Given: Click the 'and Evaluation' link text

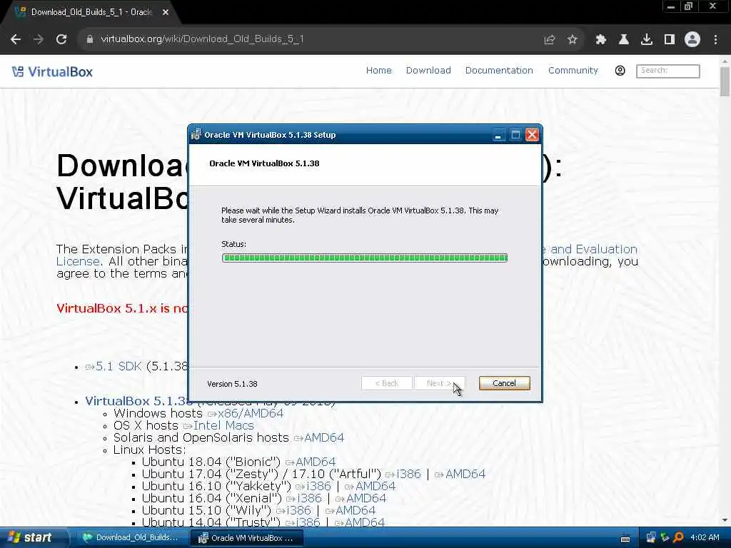Looking at the screenshot, I should 593,249.
